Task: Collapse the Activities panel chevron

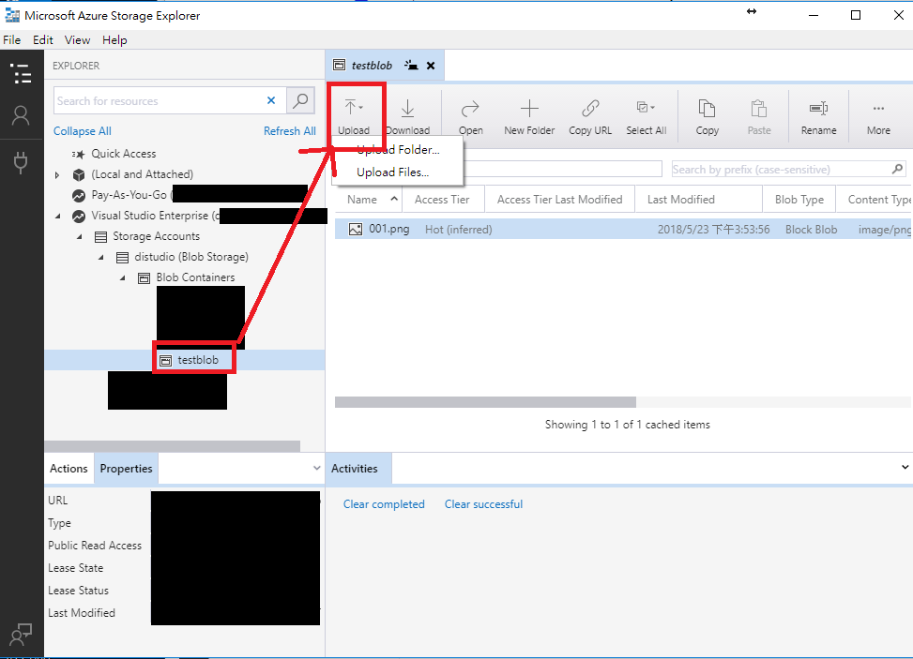Action: pyautogui.click(x=905, y=467)
